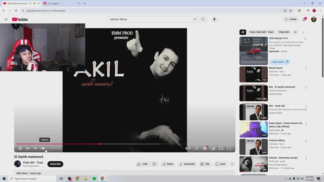
Task: Open the Cheb Akil - Topic channel name
Action: point(33,163)
